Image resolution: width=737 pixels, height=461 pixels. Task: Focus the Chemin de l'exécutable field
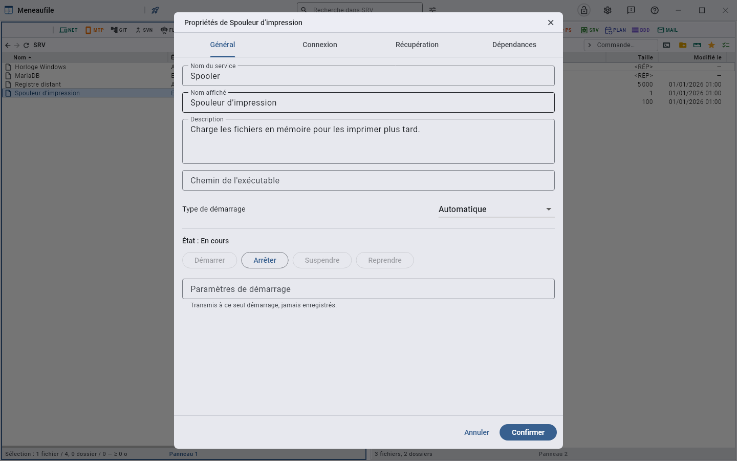coord(368,180)
